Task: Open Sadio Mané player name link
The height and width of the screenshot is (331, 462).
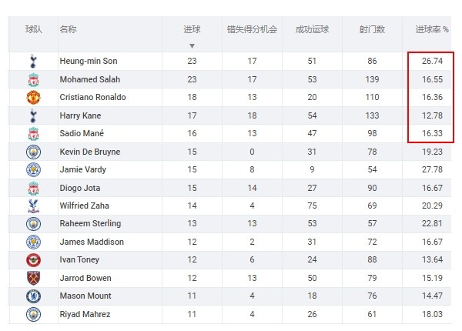Action: pyautogui.click(x=82, y=133)
